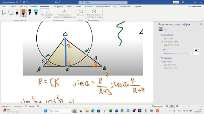Screen dimensions: 204x114
Task: Select the Lasso selection tool
Action: [11, 13]
